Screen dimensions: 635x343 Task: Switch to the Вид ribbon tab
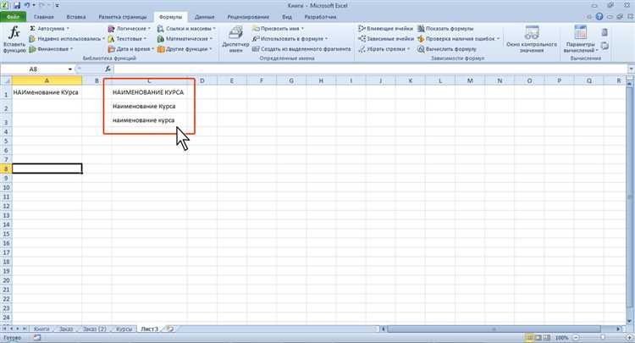tap(287, 17)
